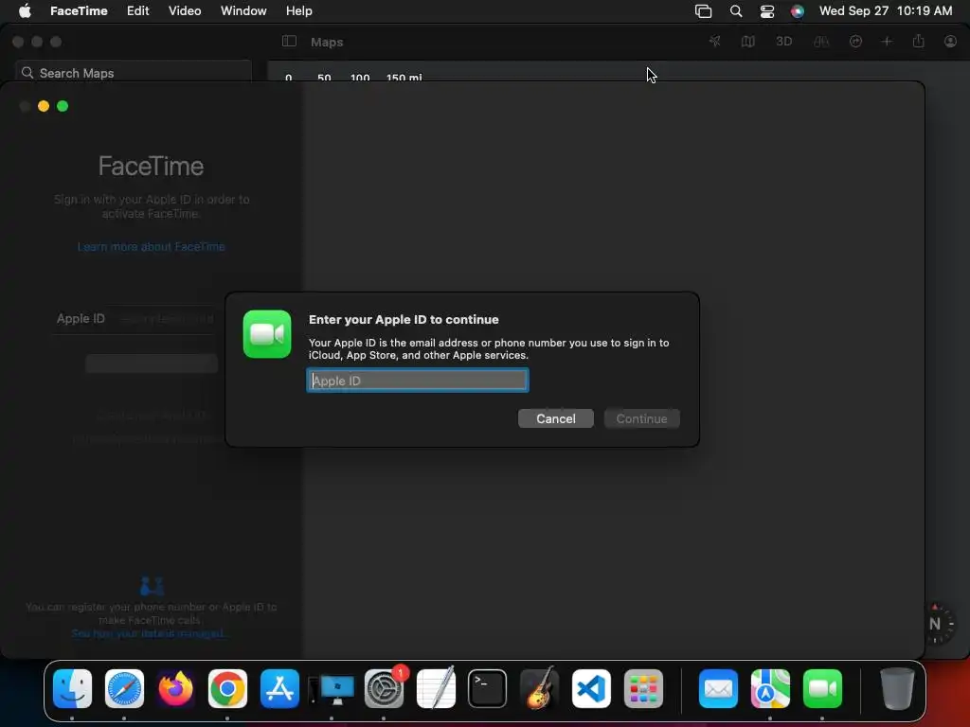
Task: Open the Maps account profile icon
Action: pos(950,42)
